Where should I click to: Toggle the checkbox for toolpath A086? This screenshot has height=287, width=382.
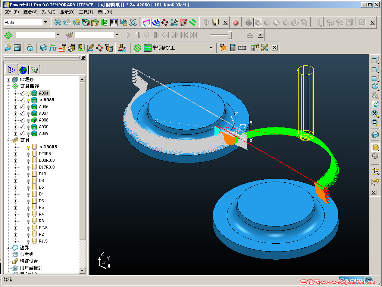[x=22, y=107]
